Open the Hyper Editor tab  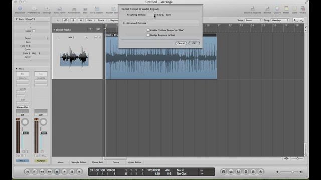(134, 162)
